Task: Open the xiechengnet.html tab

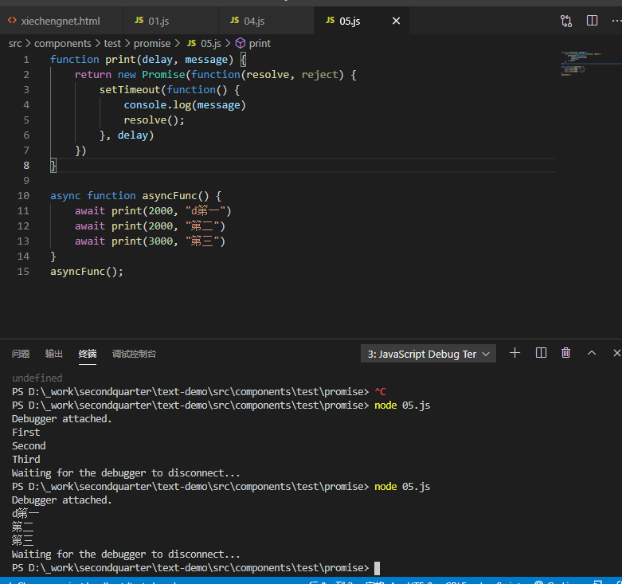Action: pos(60,21)
